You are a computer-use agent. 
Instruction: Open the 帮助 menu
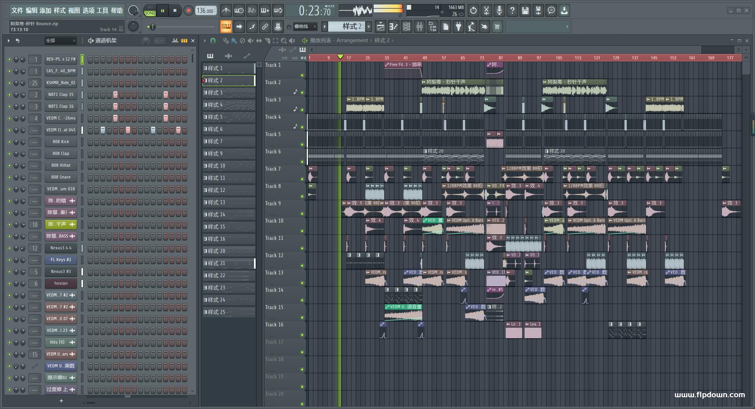tap(117, 11)
